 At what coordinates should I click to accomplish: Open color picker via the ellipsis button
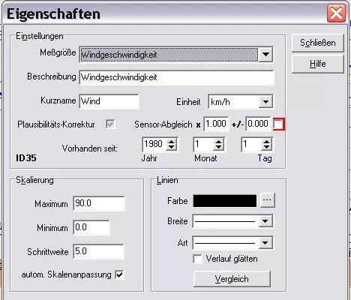[x=267, y=200]
